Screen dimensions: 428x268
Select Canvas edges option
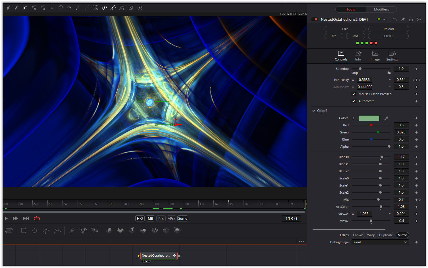[358, 235]
